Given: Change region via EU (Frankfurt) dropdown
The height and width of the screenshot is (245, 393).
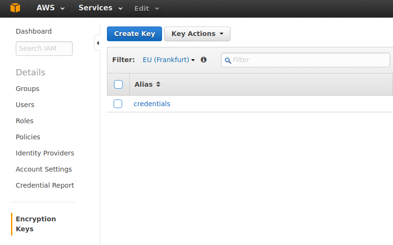Looking at the screenshot, I should pos(169,60).
